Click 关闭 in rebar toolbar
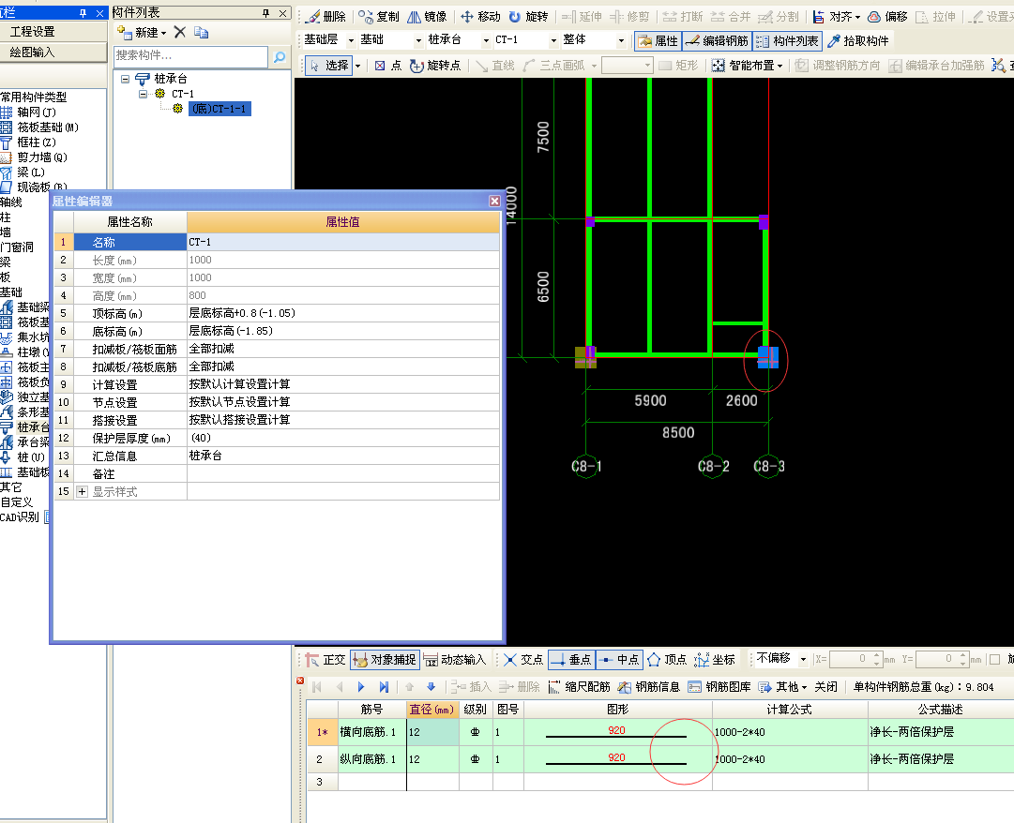This screenshot has height=823, width=1014. (x=825, y=687)
